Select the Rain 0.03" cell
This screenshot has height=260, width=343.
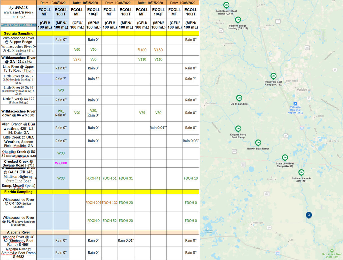point(191,141)
